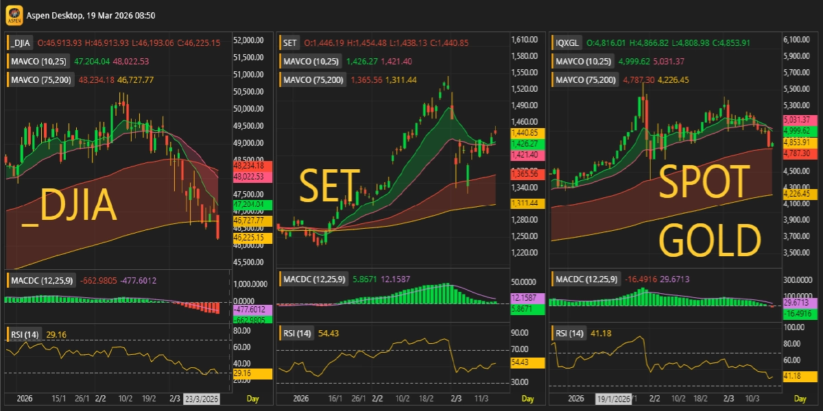Click the 23/3/2026 date marker

[202, 398]
